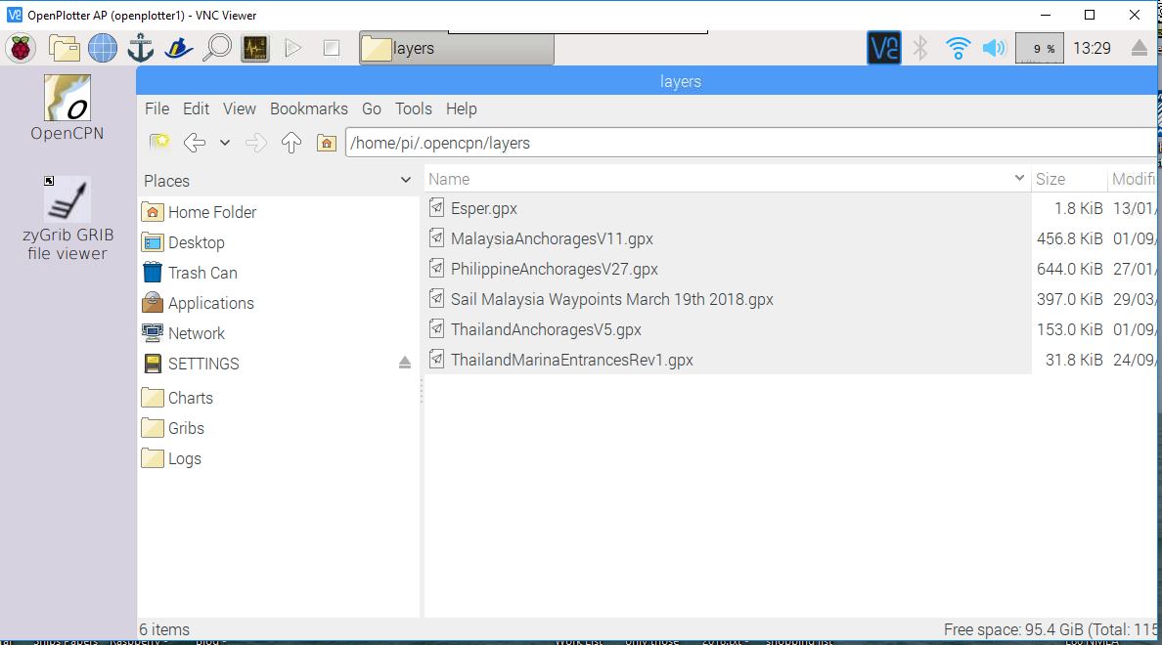1162x645 pixels.
Task: Open the file manager from the taskbar
Action: click(65, 47)
